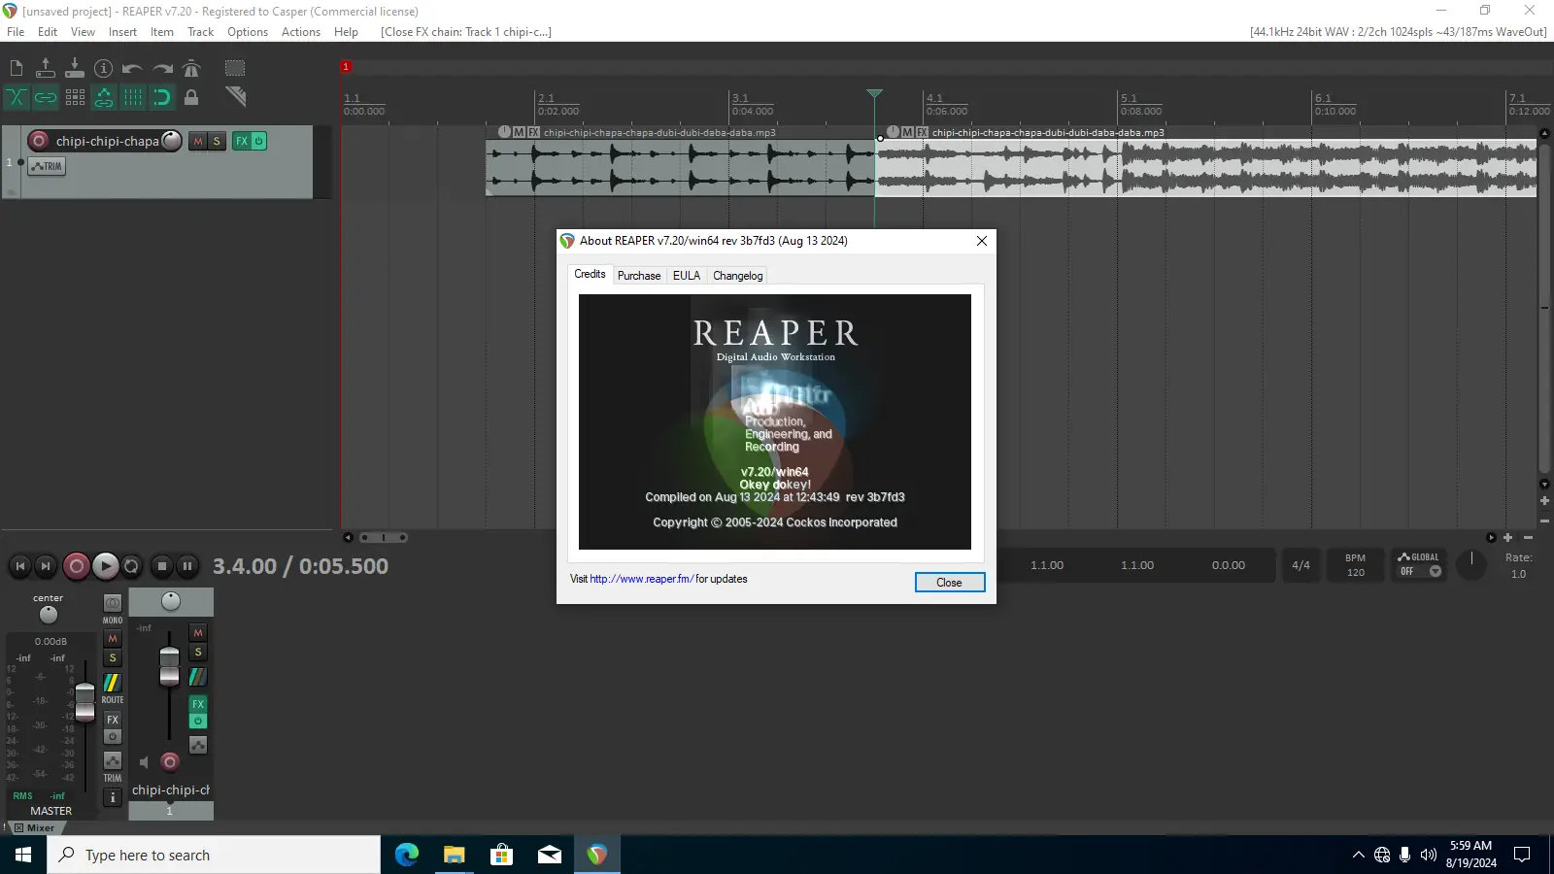Screen dimensions: 1554x874
Task: Toggle the grid lines icon
Action: click(133, 97)
